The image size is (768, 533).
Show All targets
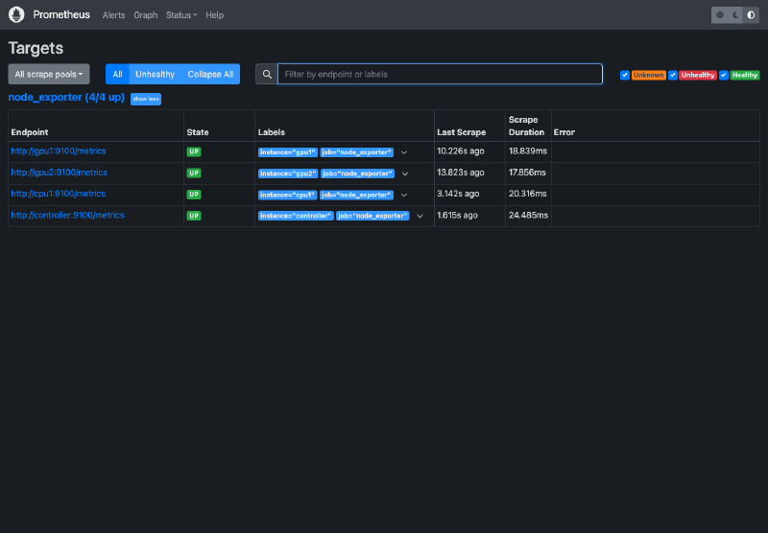[117, 75]
